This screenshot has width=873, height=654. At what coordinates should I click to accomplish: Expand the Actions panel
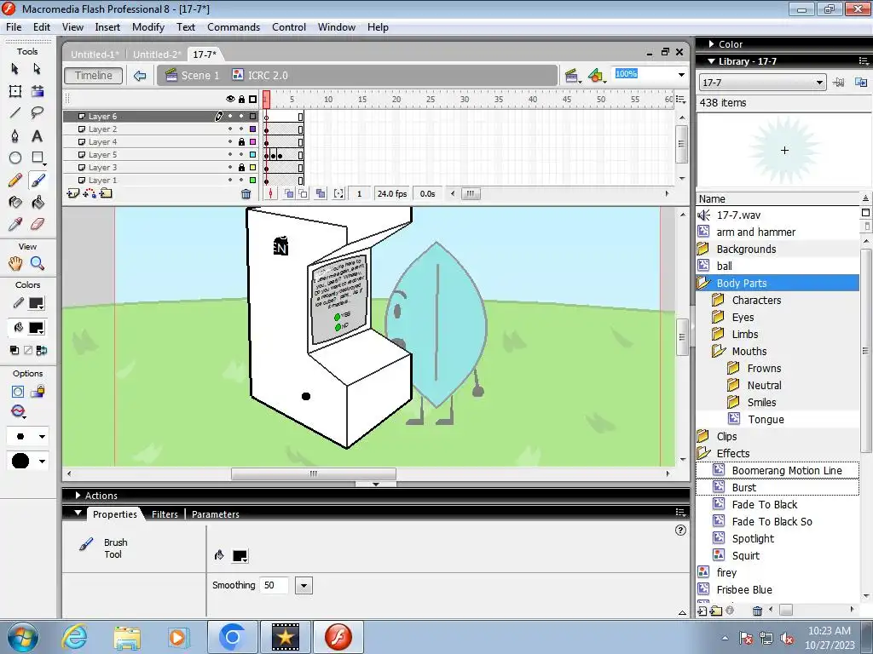click(78, 495)
